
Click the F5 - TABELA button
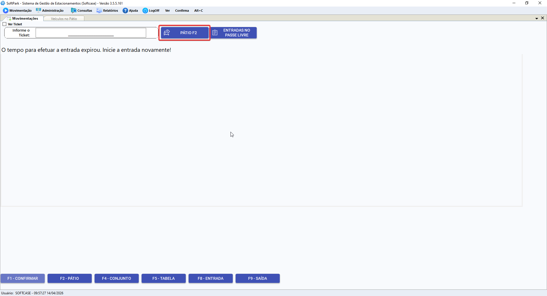pyautogui.click(x=164, y=278)
